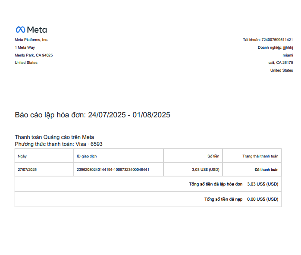Select the transaction ID 23962080240144194 cell
301x255 pixels.
pos(119,170)
